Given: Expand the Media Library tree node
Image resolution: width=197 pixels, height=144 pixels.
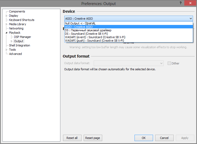Looking at the screenshot, I should pos(7,24).
